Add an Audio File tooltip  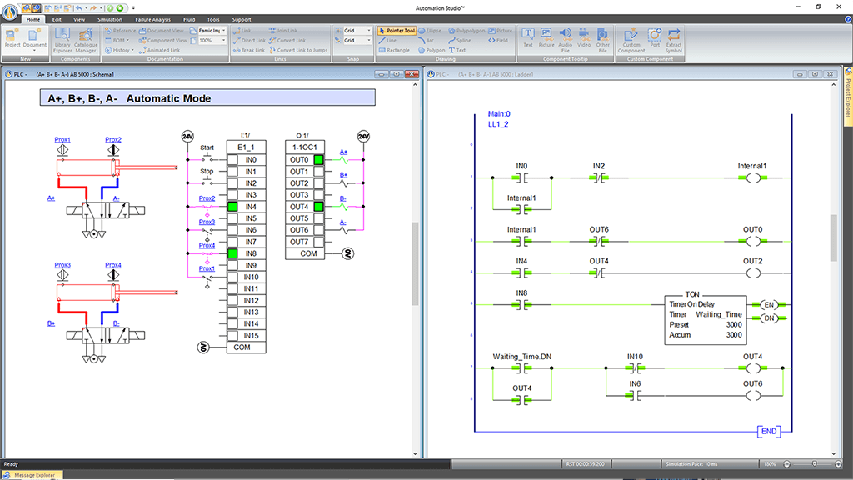(x=566, y=39)
